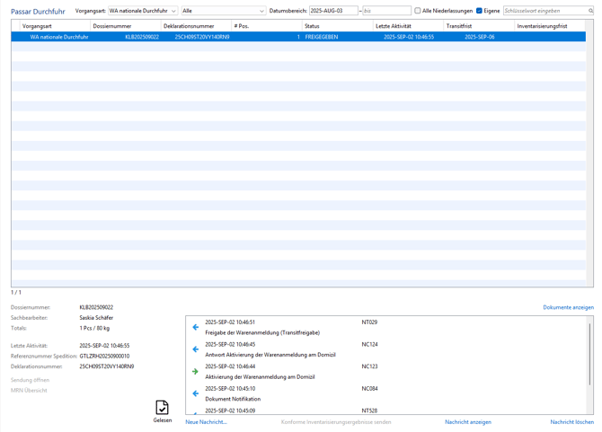Click last activity cell 2025-SEP-02 10:46:55 in table
This screenshot has height=432, width=602.
coord(409,37)
